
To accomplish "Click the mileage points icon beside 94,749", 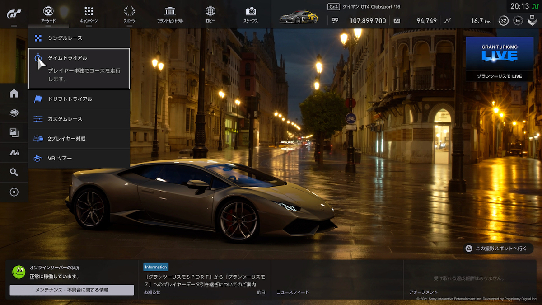I will [x=397, y=21].
